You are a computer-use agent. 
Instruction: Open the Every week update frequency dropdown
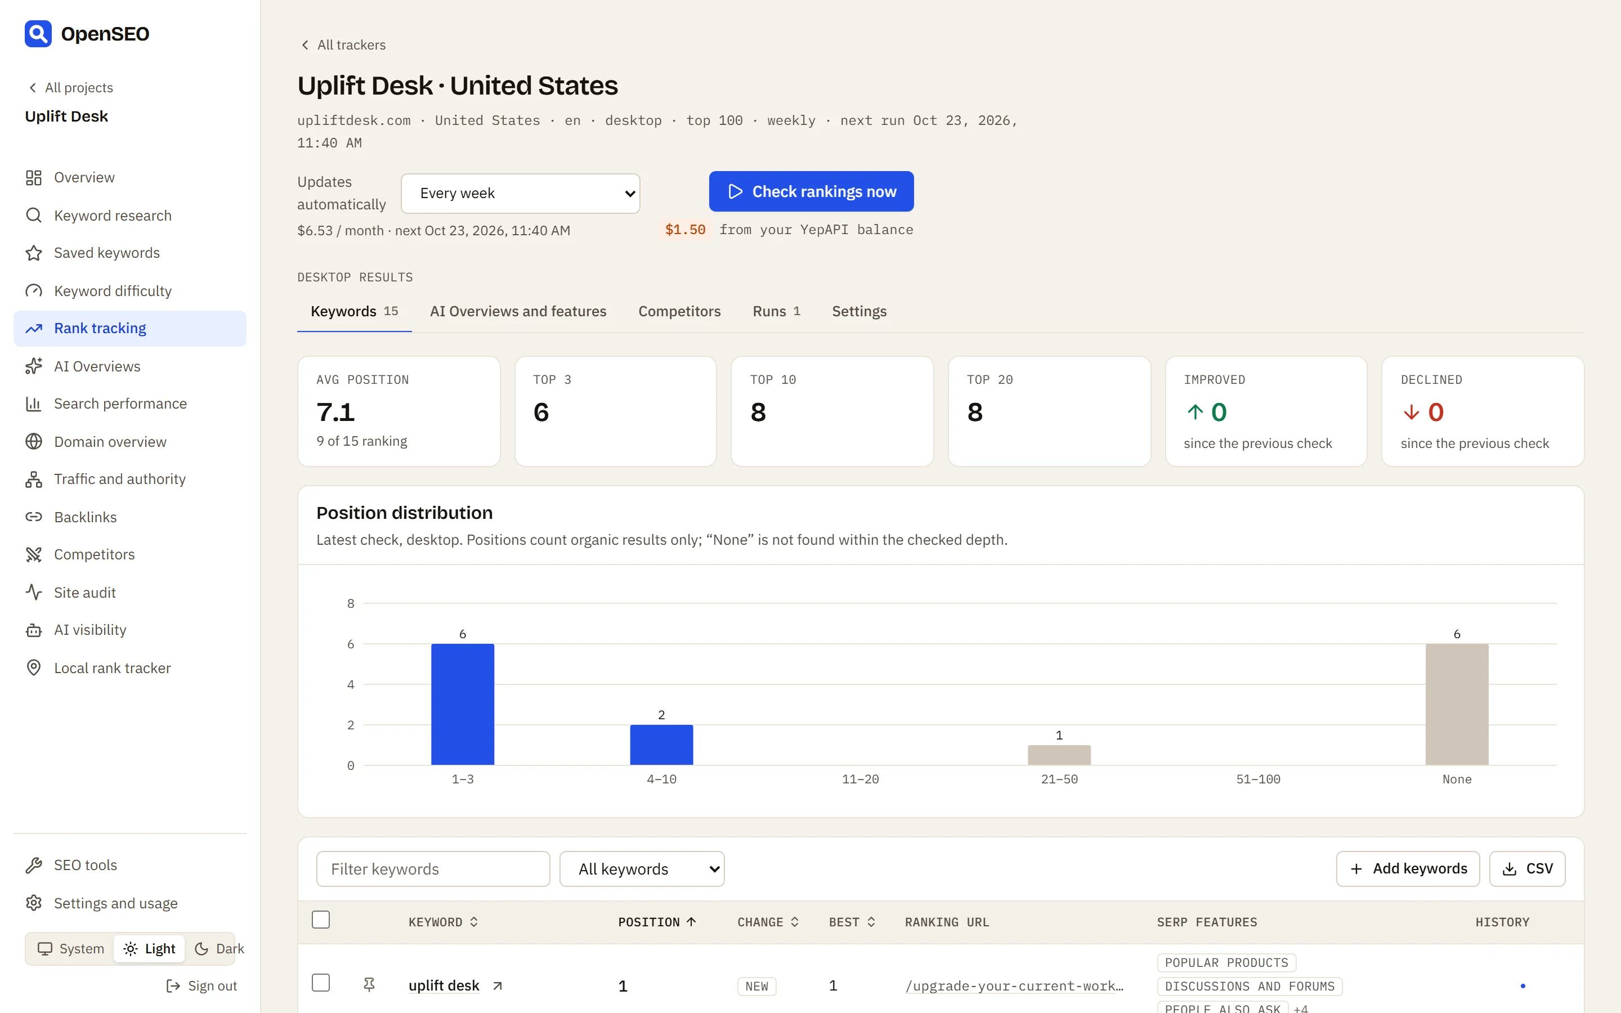click(x=521, y=194)
